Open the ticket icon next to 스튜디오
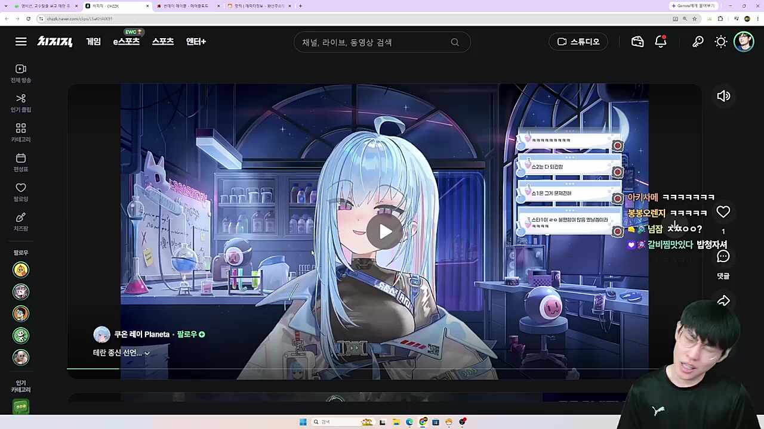This screenshot has height=429, width=764. coord(637,42)
